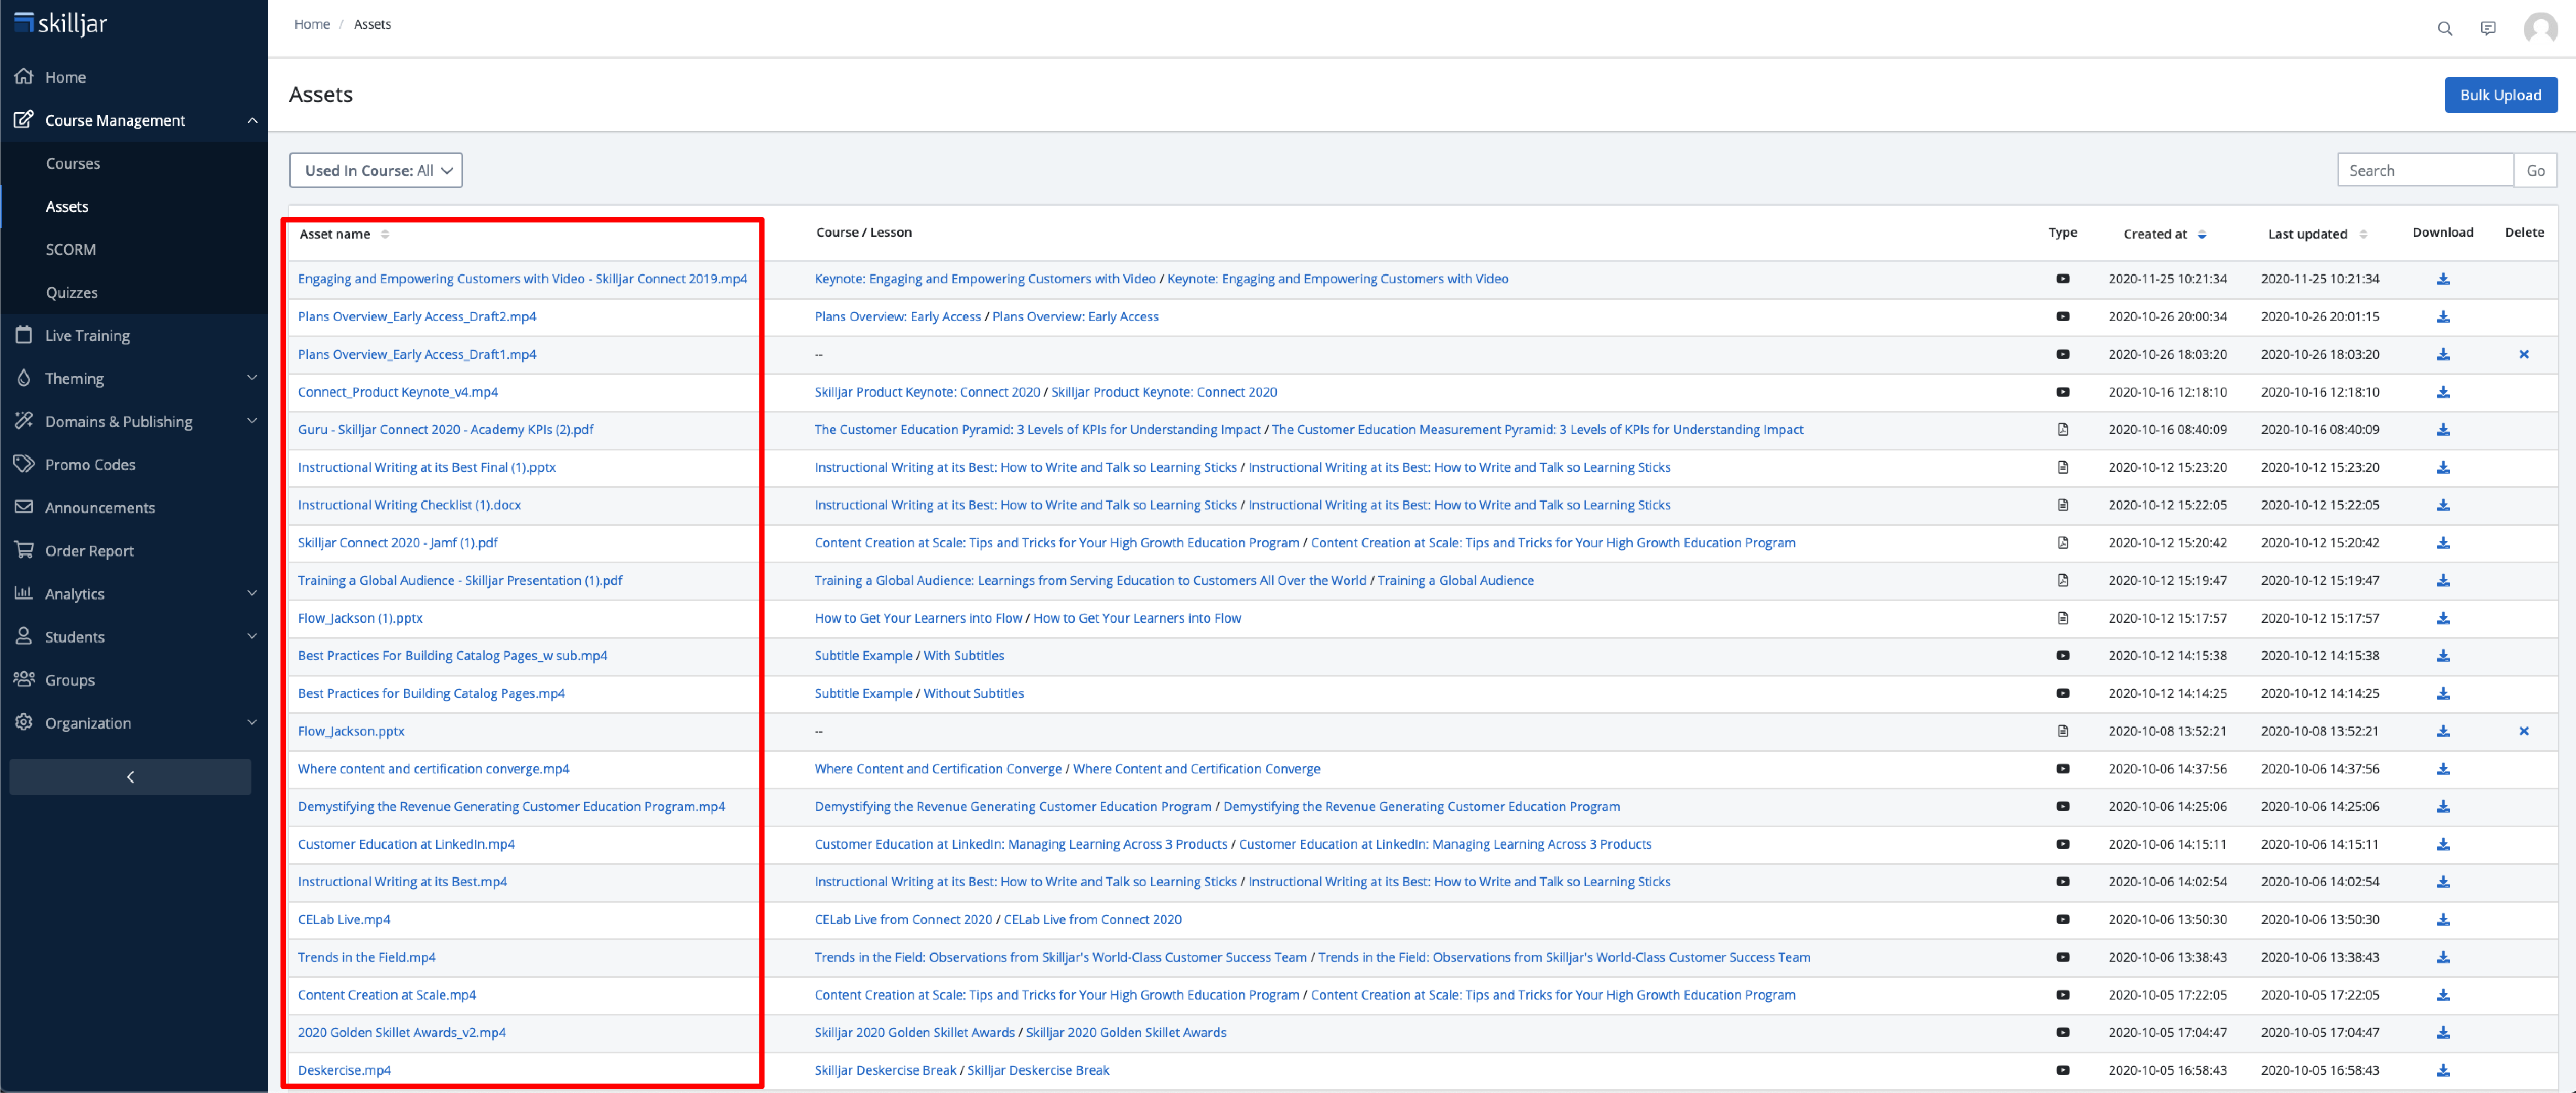This screenshot has width=2576, height=1093.
Task: Click video type icon for Connect_Product Keynote_v4.mp4
Action: point(2062,392)
